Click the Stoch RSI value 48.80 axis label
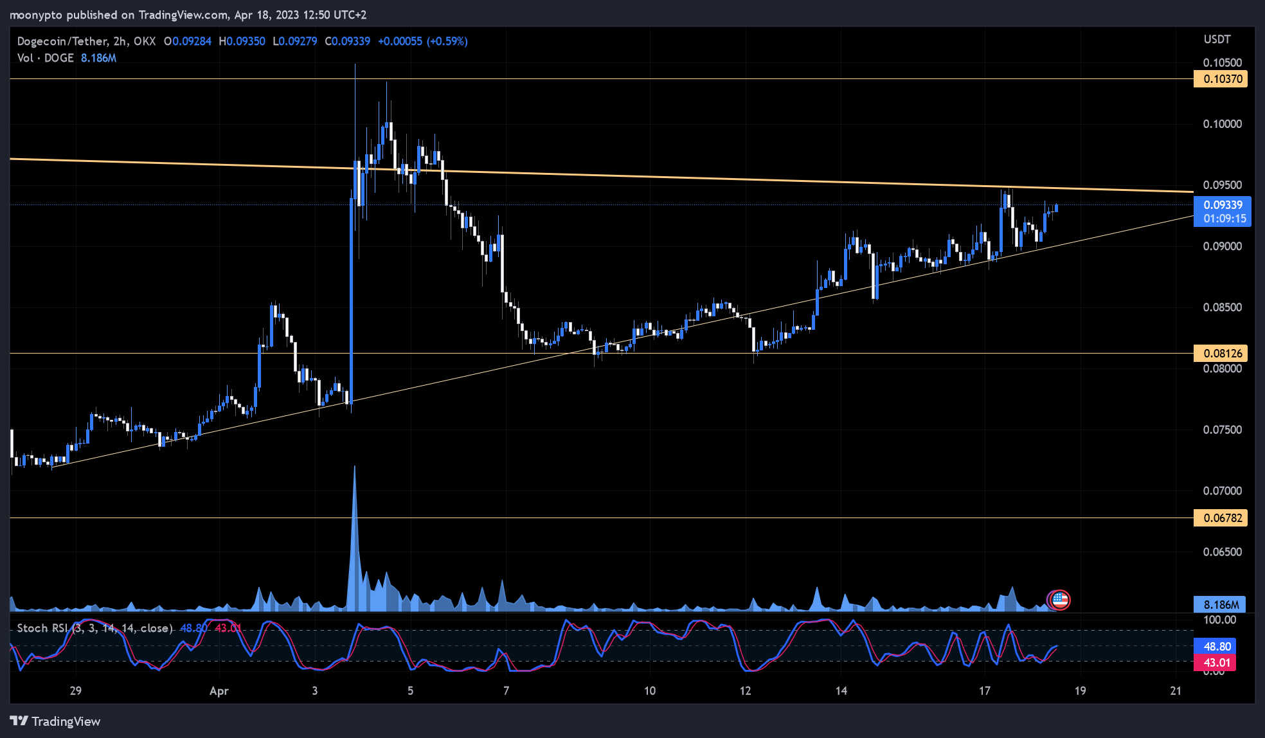This screenshot has width=1265, height=738. (x=1215, y=647)
